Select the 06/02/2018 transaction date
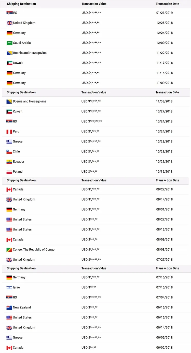191x353 pixels. coord(164,348)
